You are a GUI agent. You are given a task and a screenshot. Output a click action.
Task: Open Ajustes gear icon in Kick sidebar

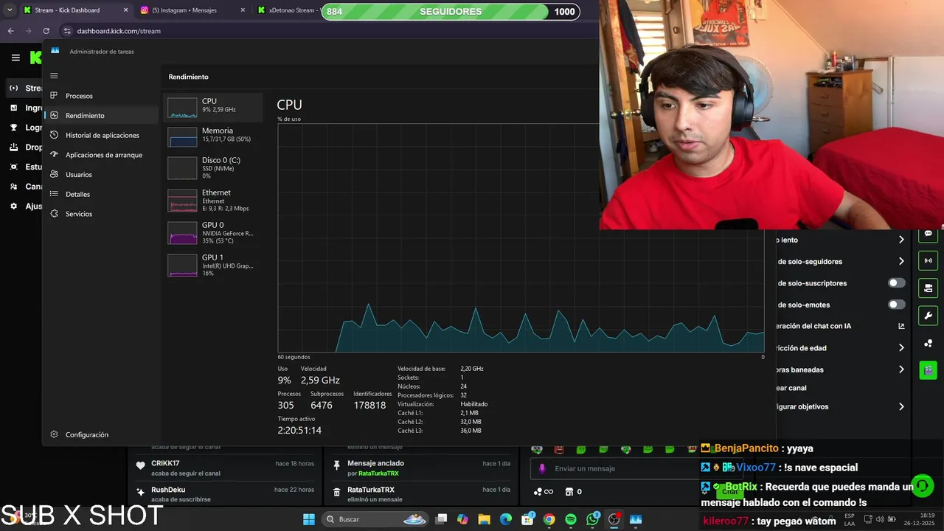click(13, 206)
